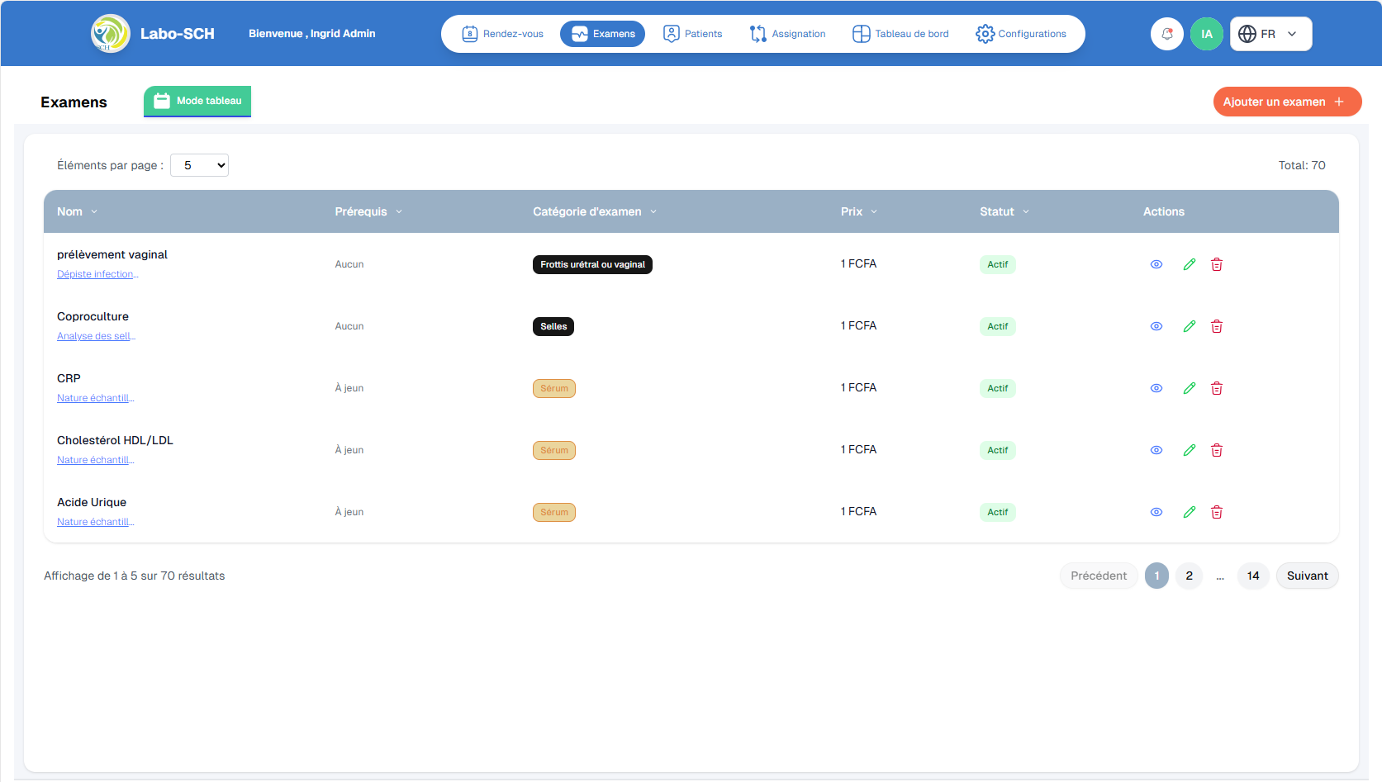
Task: Open Tableau de bord in navigation
Action: [x=900, y=34]
